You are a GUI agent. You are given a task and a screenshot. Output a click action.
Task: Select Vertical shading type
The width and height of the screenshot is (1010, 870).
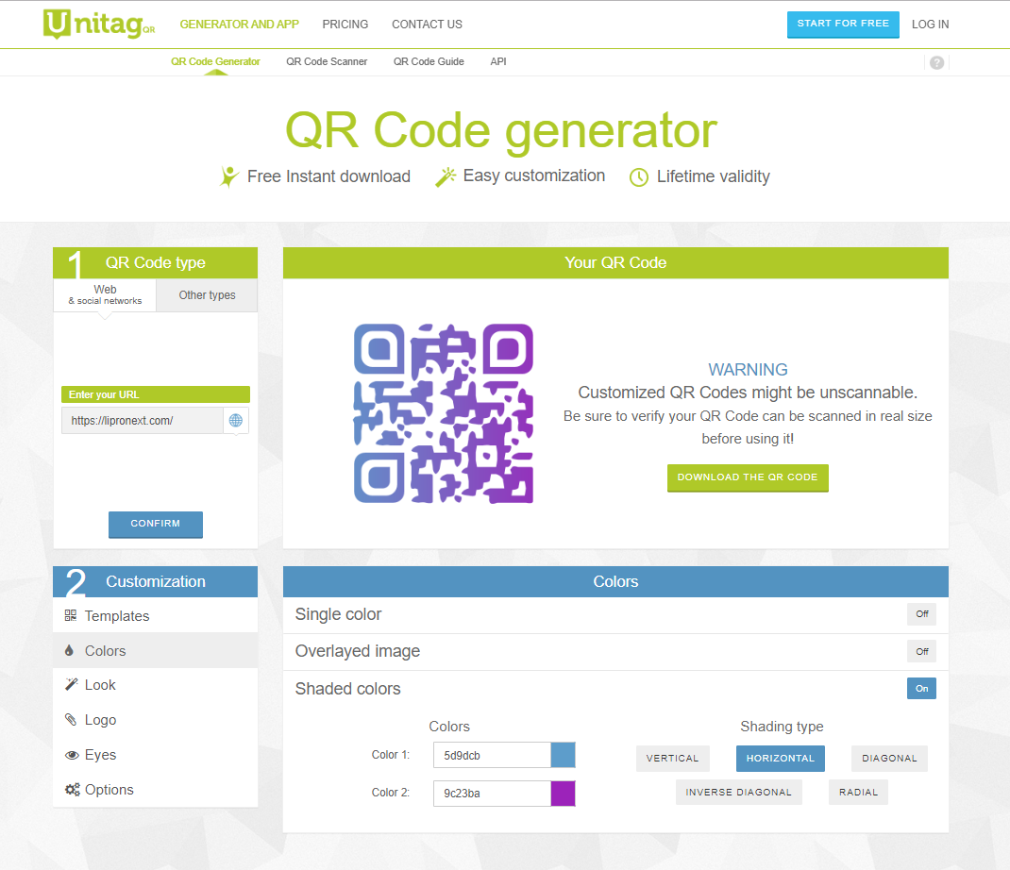point(672,758)
